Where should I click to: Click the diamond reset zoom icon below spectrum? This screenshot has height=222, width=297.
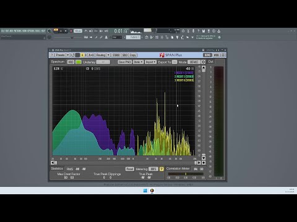204,163
